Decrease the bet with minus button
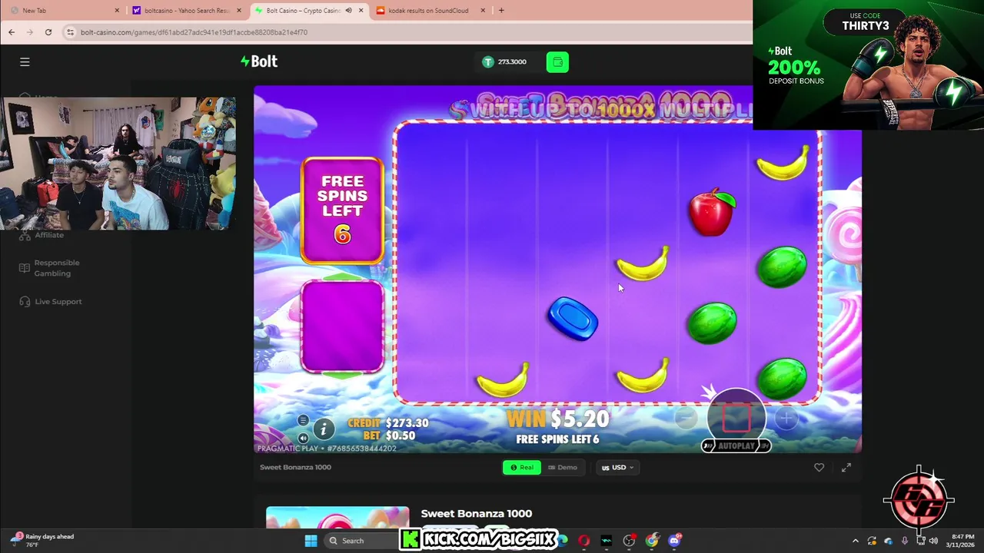984x553 pixels. 686,418
